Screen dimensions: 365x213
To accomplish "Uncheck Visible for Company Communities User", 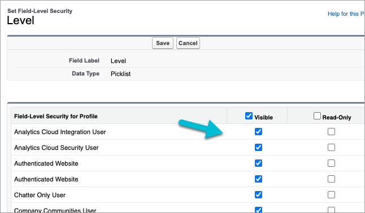I will pos(258,210).
